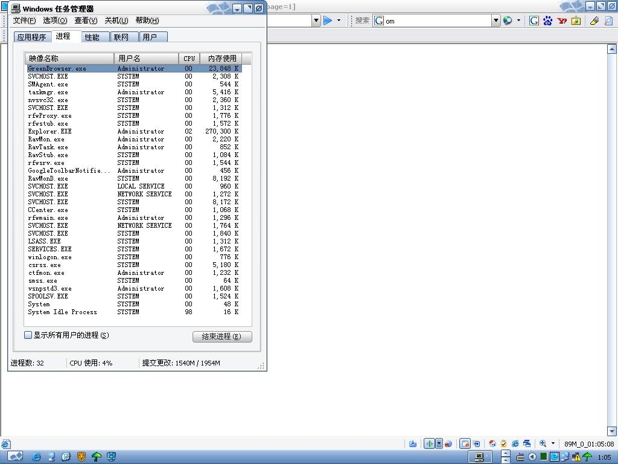The height and width of the screenshot is (464, 618).
Task: Select the Explorer.EXE process row
Action: (134, 131)
